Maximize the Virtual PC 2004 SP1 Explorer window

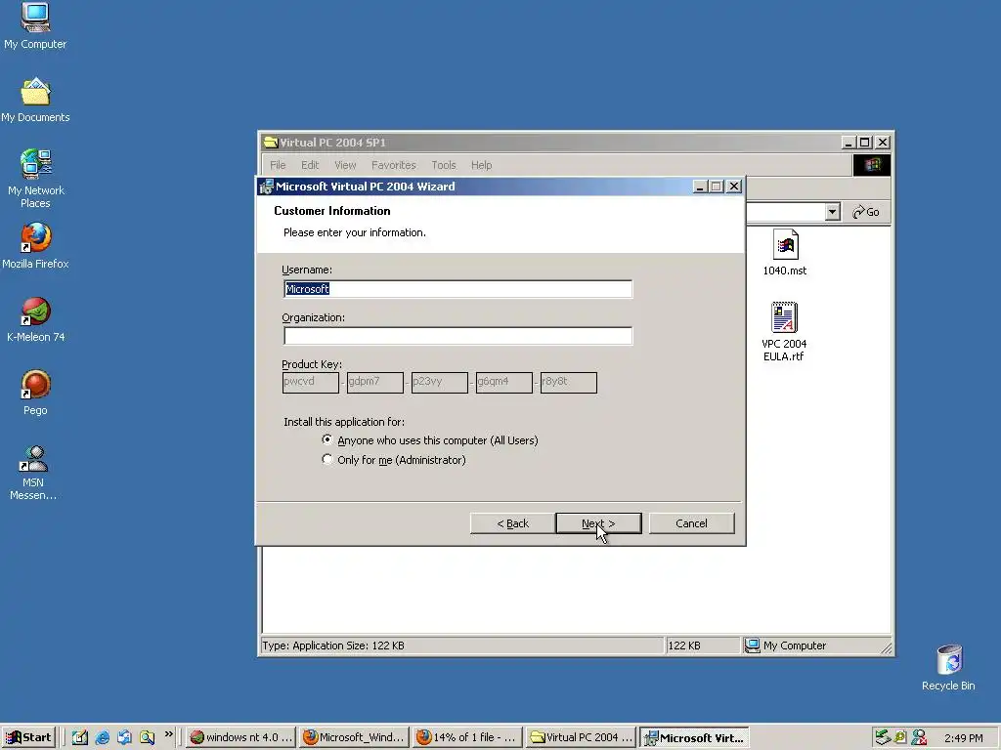[865, 143]
